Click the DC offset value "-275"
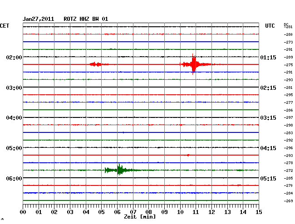This screenshot has height=224, width=295. coord(288,65)
